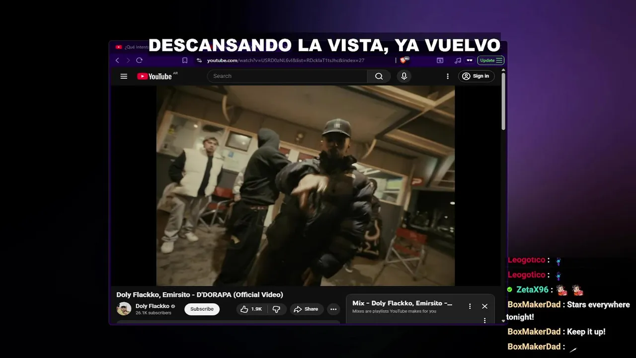636x358 pixels.
Task: Open more actions ellipsis beside Share
Action: pyautogui.click(x=333, y=309)
